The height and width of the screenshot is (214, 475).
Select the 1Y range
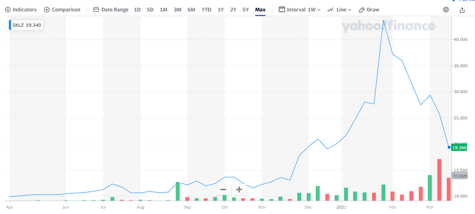[x=220, y=9]
